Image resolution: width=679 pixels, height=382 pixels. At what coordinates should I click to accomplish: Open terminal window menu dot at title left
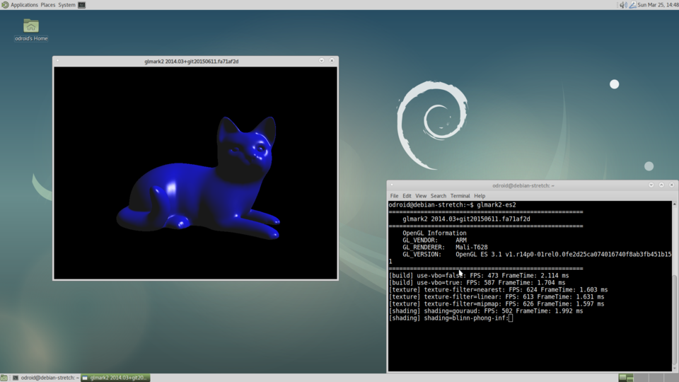point(392,185)
